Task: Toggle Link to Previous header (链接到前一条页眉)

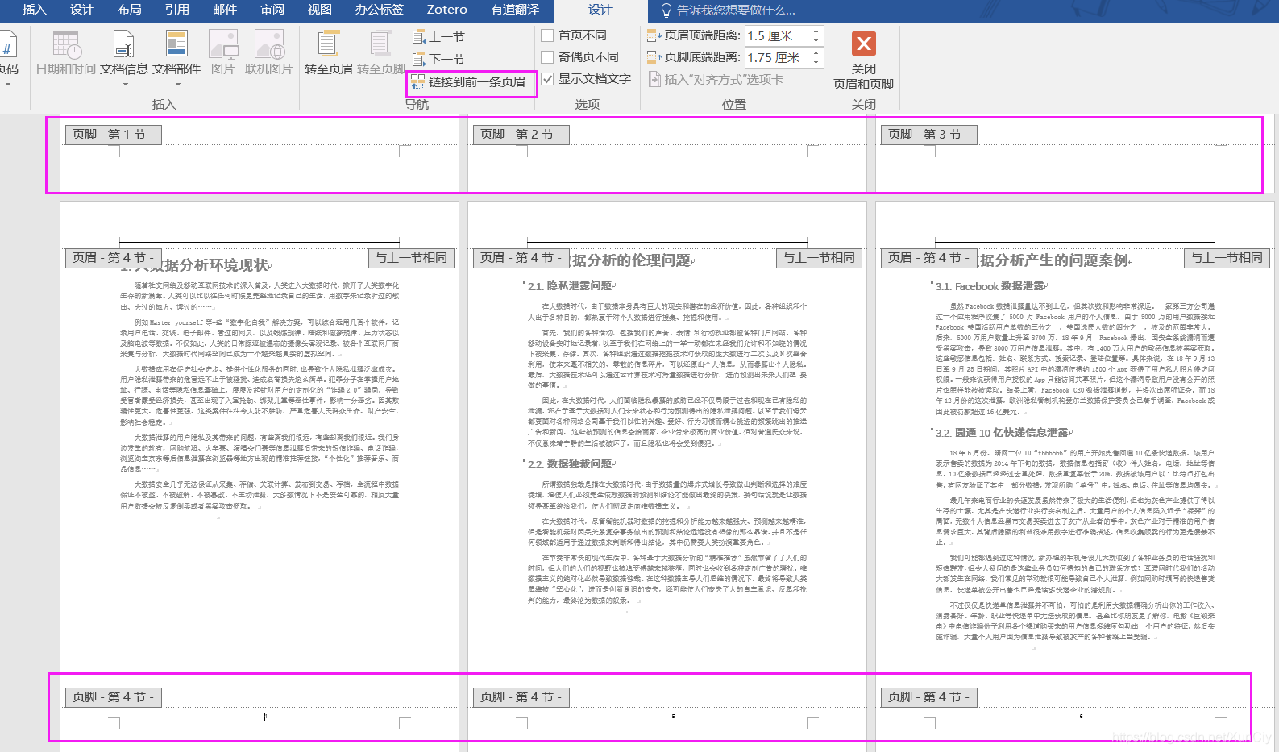Action: [469, 81]
